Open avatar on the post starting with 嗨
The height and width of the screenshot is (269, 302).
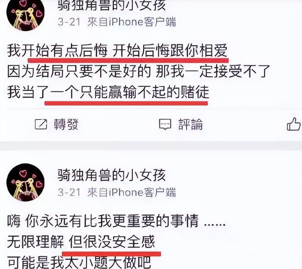(x=26, y=183)
